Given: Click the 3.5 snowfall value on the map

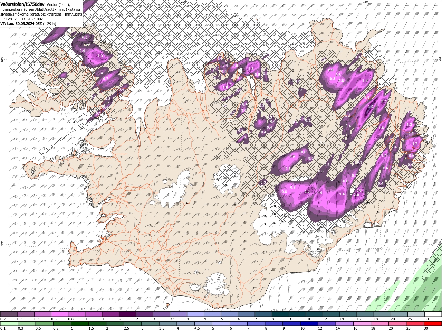Looking at the screenshot, I should 371,107.
